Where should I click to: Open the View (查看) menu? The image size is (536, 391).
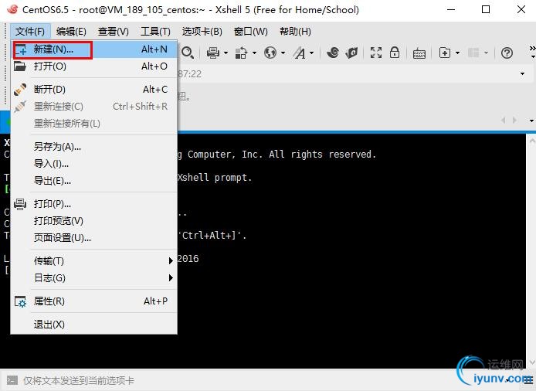(x=114, y=32)
